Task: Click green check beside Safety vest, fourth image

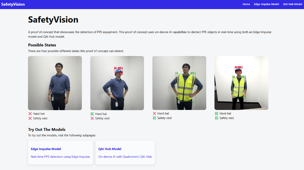Action: [216, 118]
